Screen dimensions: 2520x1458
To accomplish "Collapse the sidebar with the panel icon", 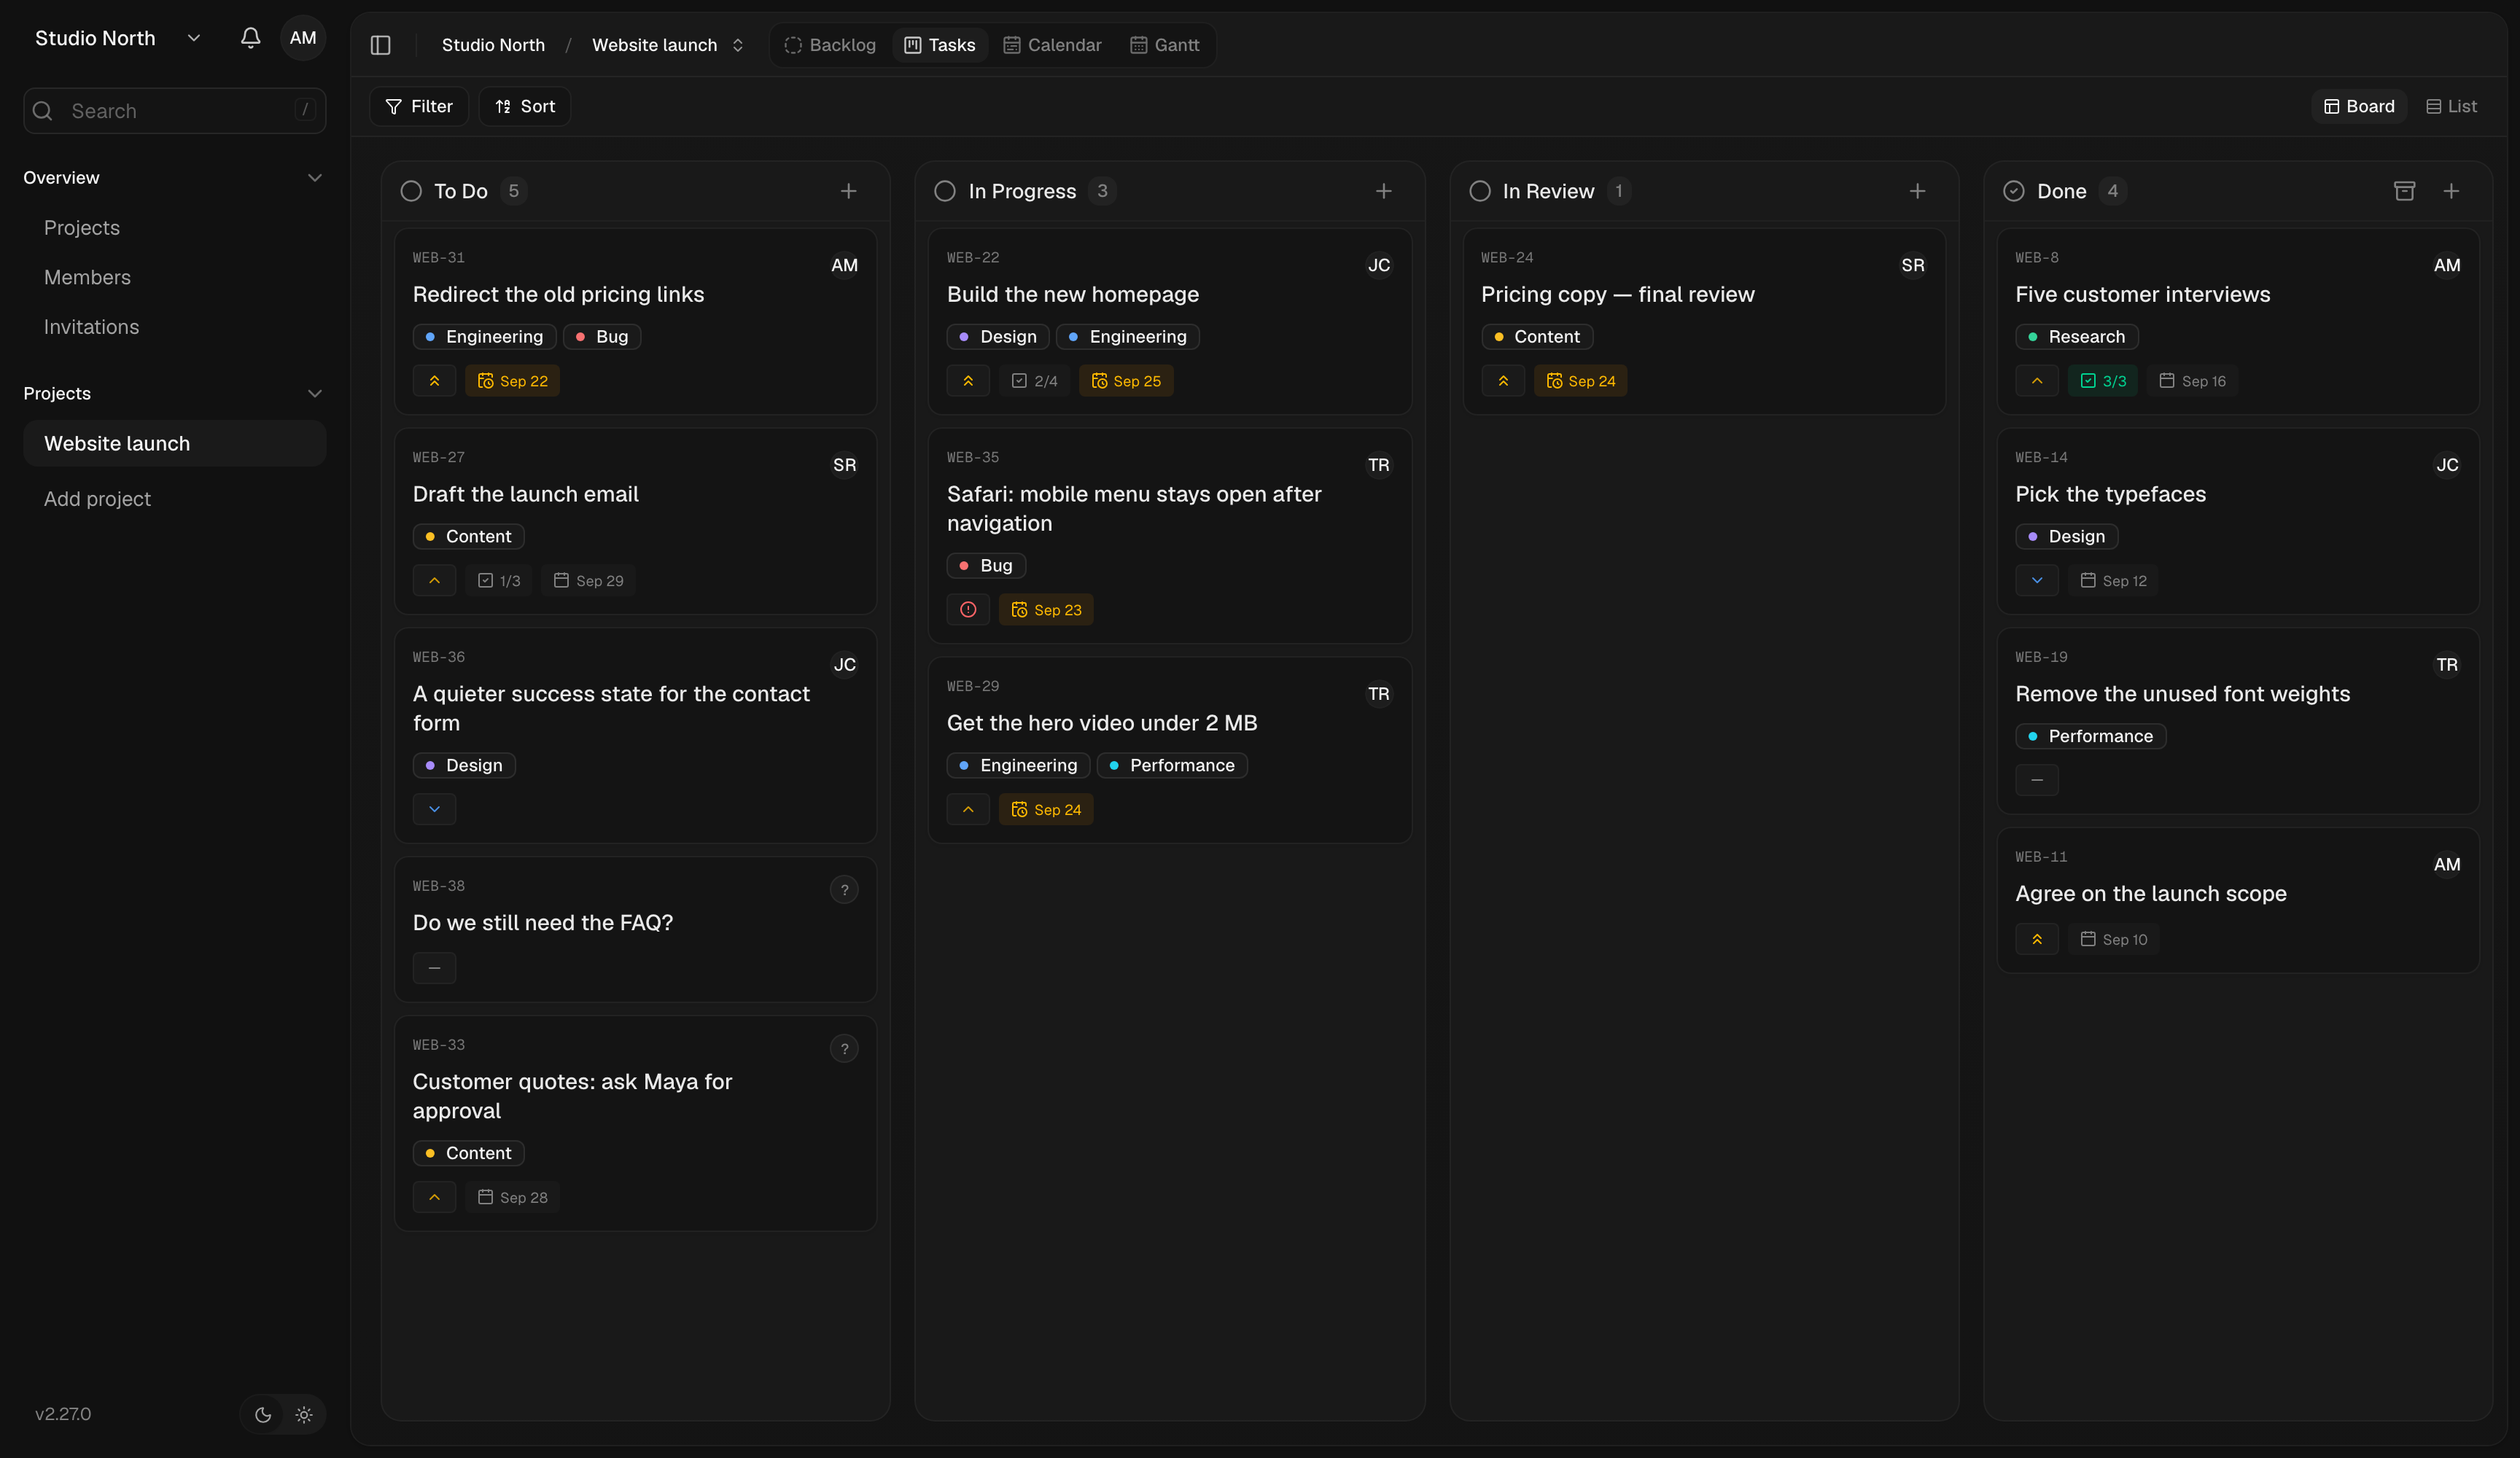I will pyautogui.click(x=380, y=45).
